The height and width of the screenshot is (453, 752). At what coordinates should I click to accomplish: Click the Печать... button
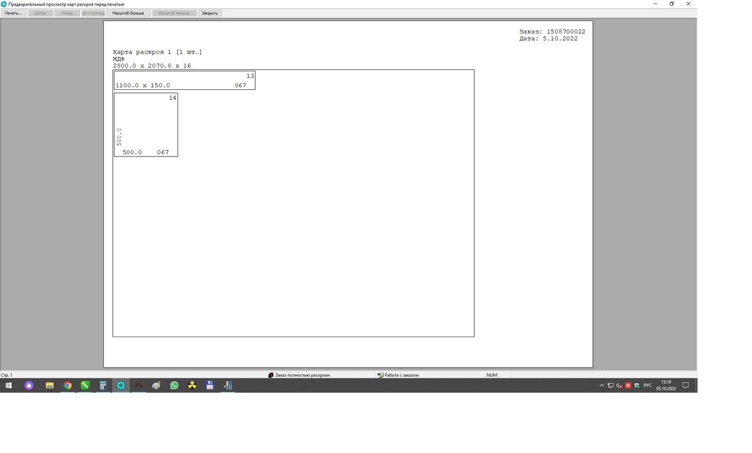14,13
